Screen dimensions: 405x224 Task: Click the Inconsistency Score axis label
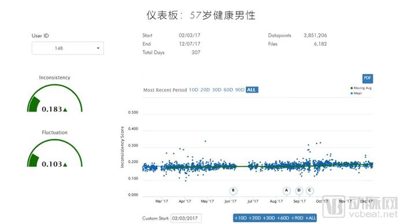pyautogui.click(x=122, y=147)
